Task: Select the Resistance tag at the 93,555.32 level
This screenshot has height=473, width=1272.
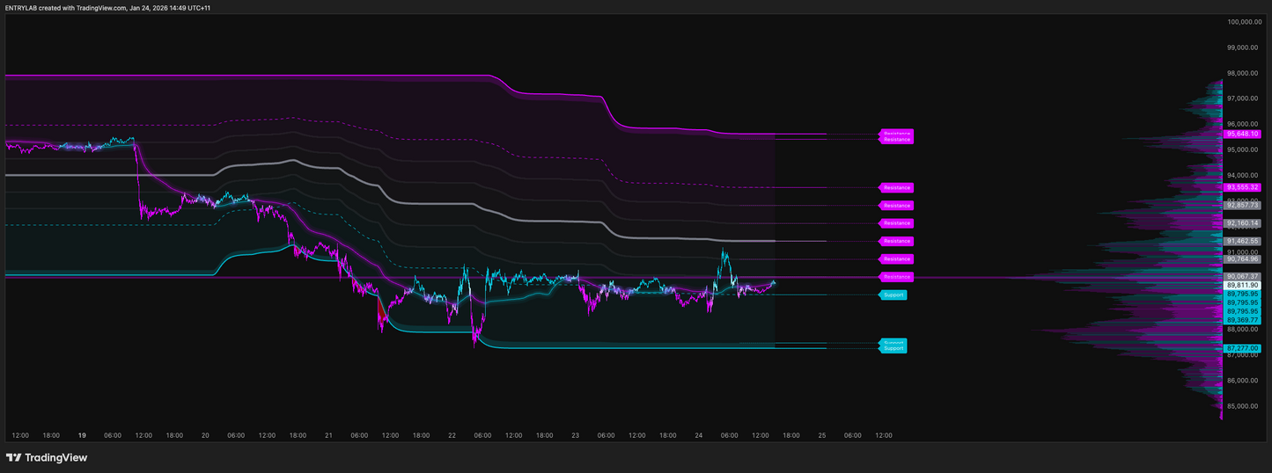Action: [897, 188]
